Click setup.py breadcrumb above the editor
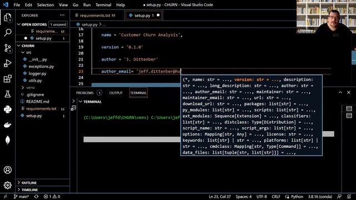Image resolution: width=356 pixels, height=200 pixels. [x=90, y=24]
